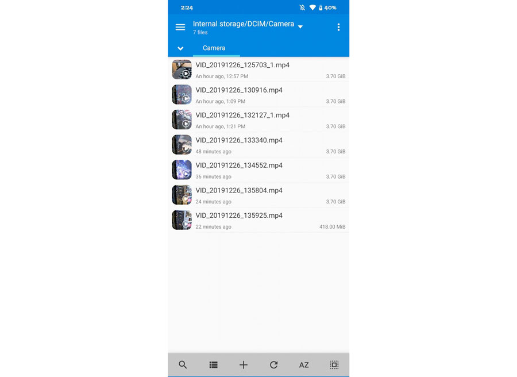The image size is (517, 377).
Task: Open thumbnail of VID_20191226_133340.mp4
Action: (182, 145)
